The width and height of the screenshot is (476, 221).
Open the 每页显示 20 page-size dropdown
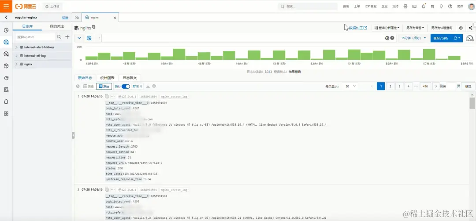tap(350, 86)
